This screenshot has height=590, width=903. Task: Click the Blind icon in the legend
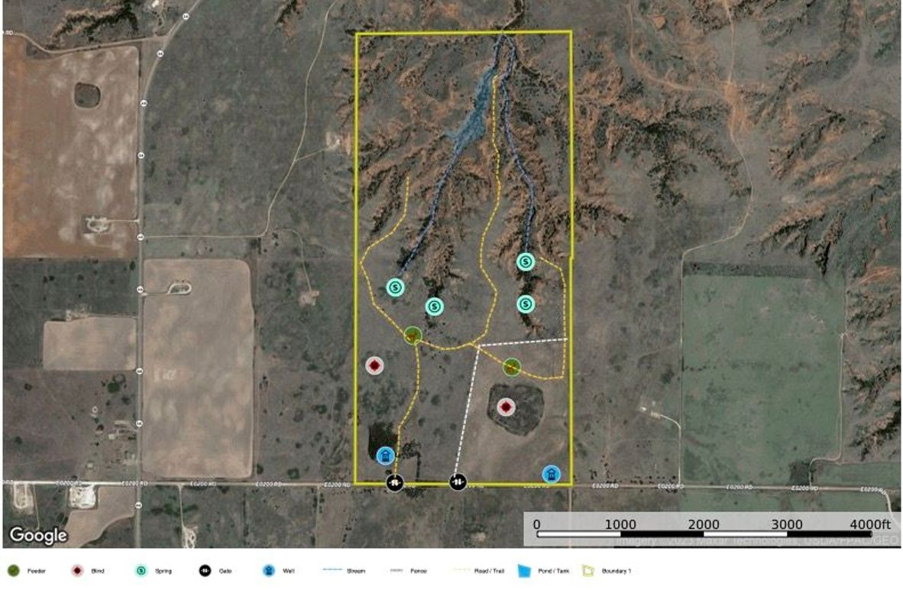(x=76, y=571)
